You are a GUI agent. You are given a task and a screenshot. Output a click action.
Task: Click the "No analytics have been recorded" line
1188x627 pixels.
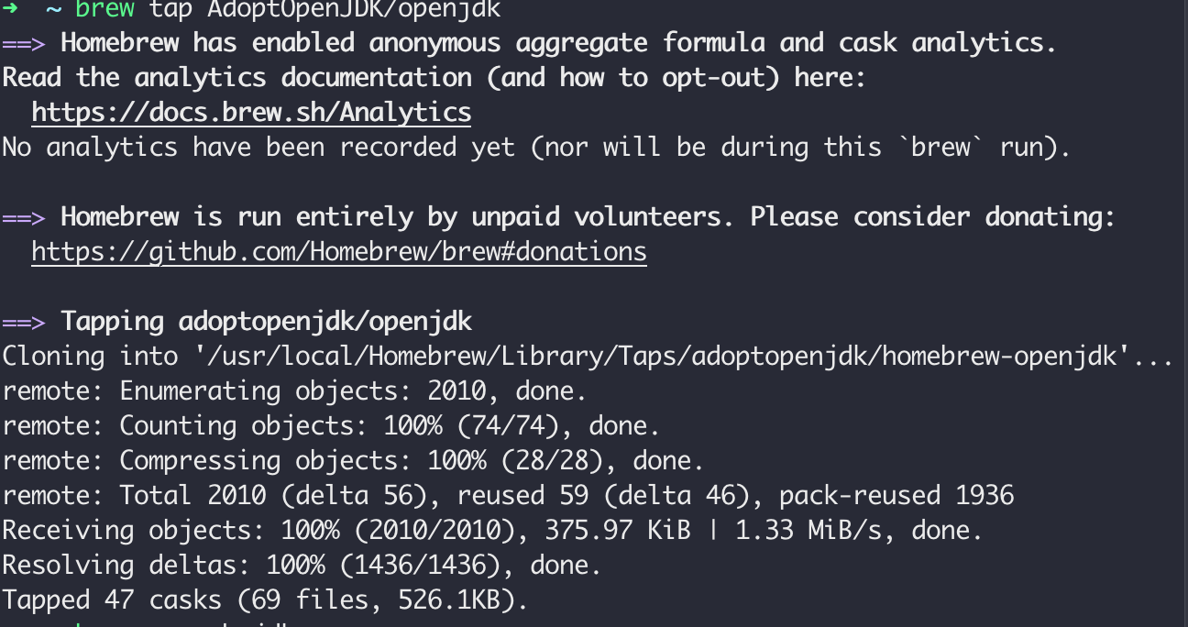click(x=536, y=148)
